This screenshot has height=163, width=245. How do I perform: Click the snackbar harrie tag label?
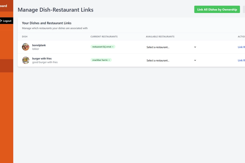100,60
